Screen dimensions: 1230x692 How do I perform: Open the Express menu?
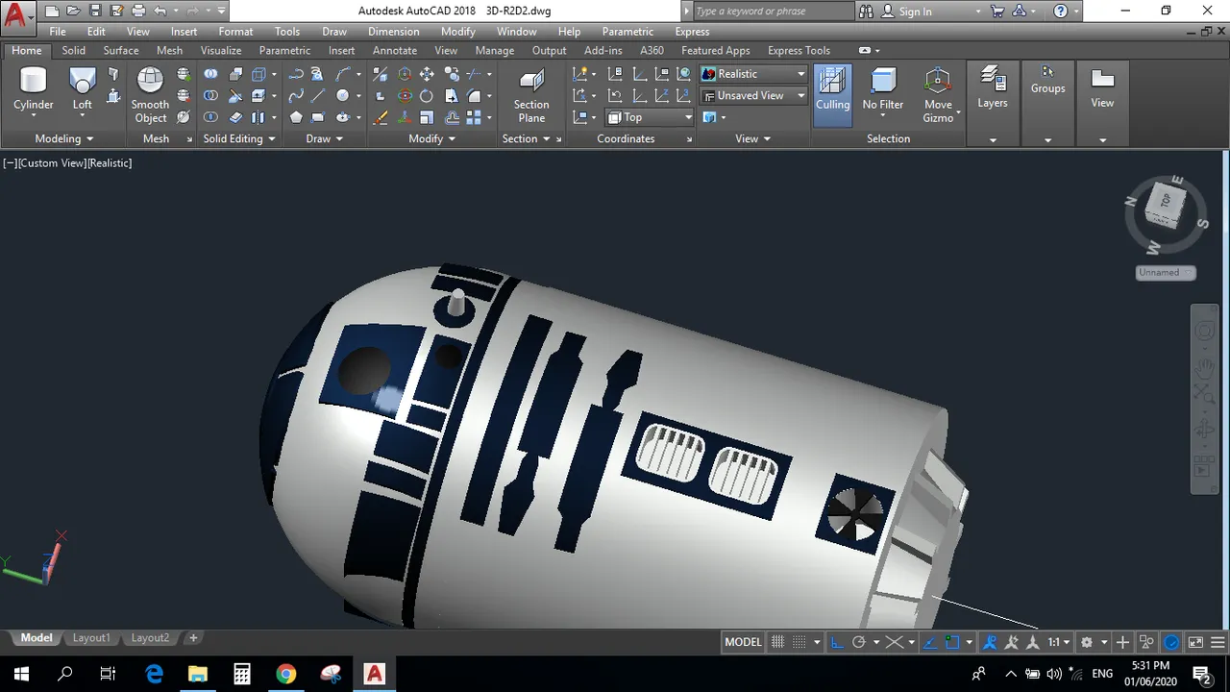coord(692,32)
